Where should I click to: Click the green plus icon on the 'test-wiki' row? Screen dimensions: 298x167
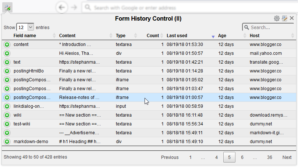(7, 124)
